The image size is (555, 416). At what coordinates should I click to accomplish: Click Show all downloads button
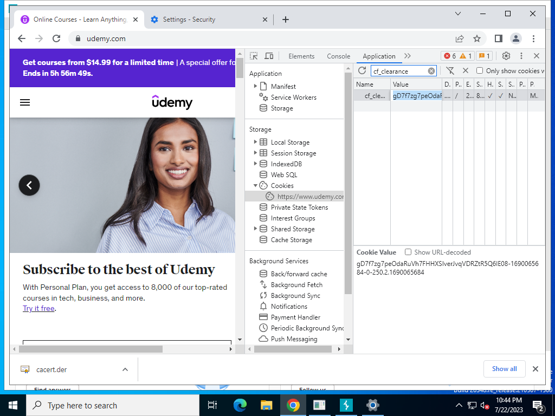tap(504, 369)
